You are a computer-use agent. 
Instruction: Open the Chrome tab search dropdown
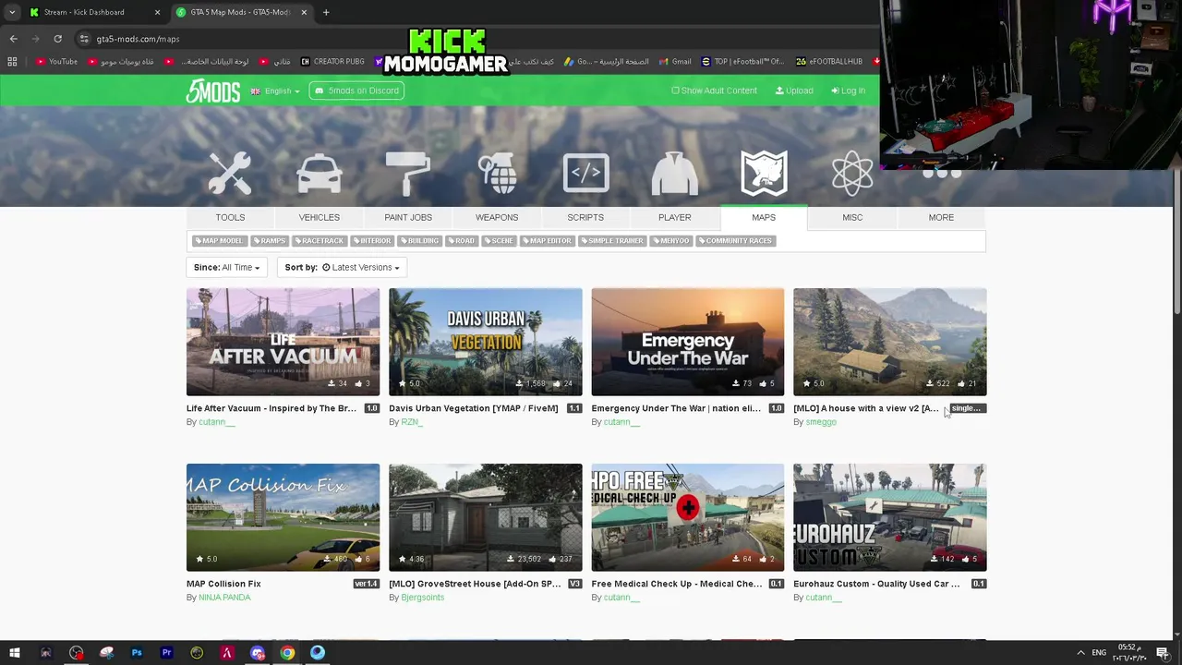click(12, 12)
